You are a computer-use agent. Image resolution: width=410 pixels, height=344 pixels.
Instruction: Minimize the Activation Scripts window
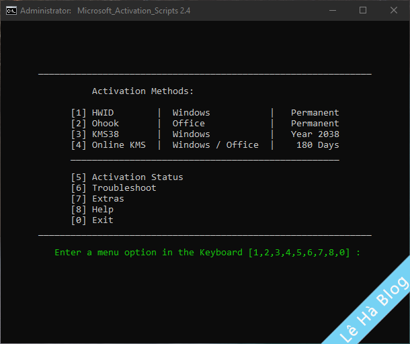pyautogui.click(x=332, y=11)
